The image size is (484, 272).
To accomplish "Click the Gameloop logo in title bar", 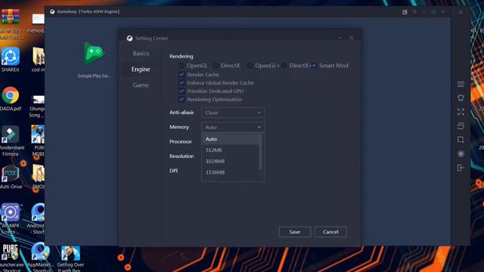I will point(52,12).
